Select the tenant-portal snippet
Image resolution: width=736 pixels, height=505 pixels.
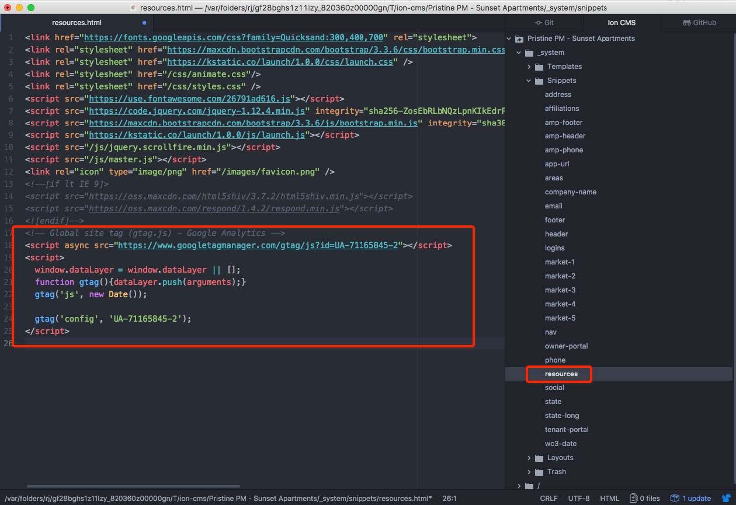(x=567, y=430)
